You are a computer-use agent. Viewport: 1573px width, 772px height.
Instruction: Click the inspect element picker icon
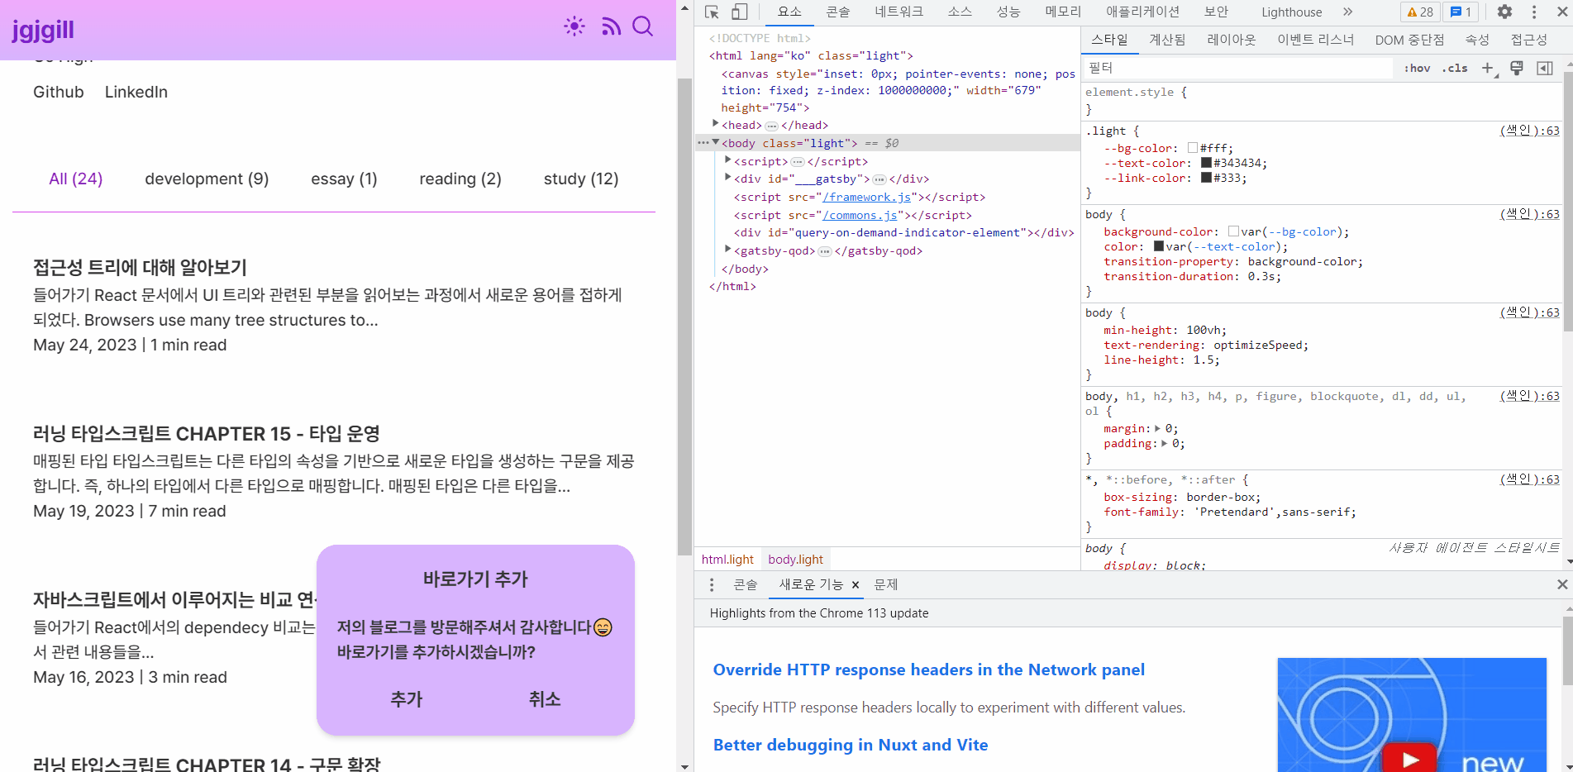(x=712, y=12)
